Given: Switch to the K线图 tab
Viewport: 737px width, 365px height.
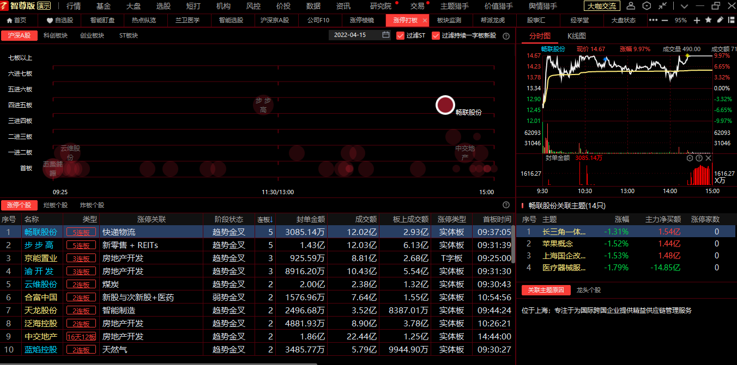Looking at the screenshot, I should [576, 36].
